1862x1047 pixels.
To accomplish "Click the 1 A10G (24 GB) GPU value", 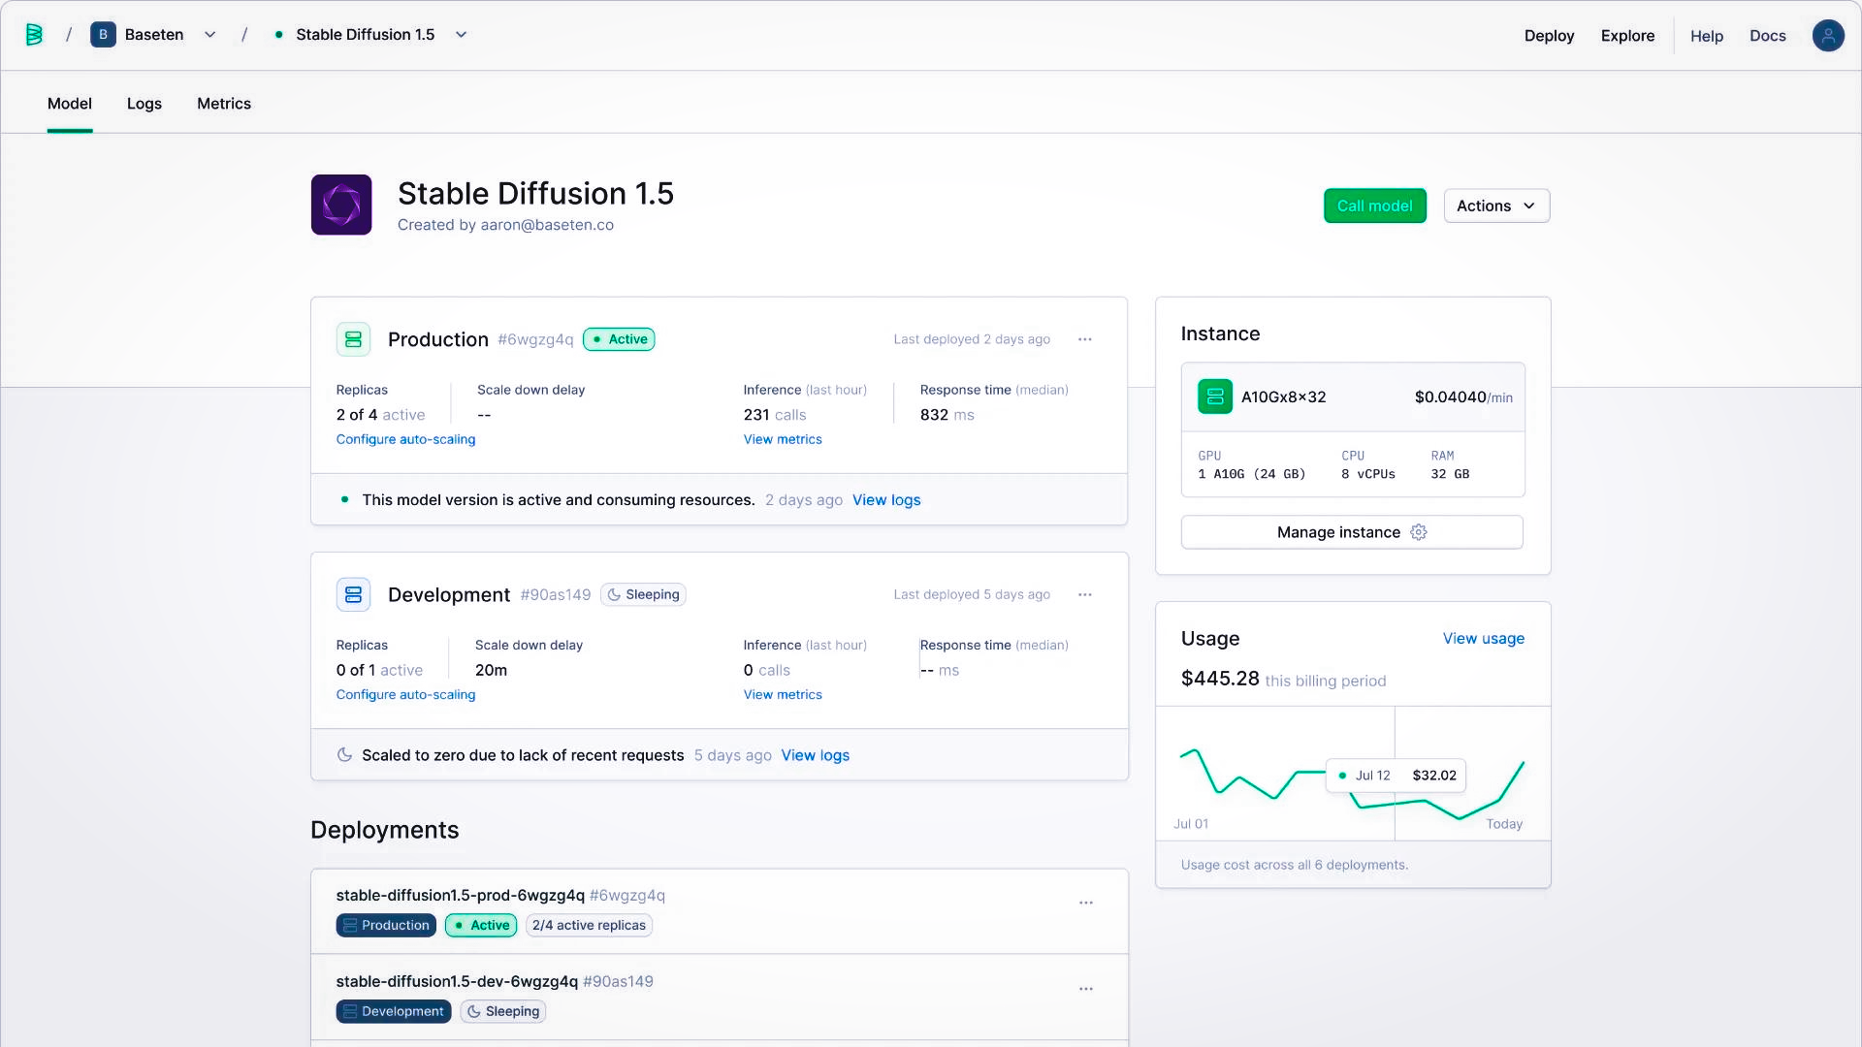I will 1252,474.
